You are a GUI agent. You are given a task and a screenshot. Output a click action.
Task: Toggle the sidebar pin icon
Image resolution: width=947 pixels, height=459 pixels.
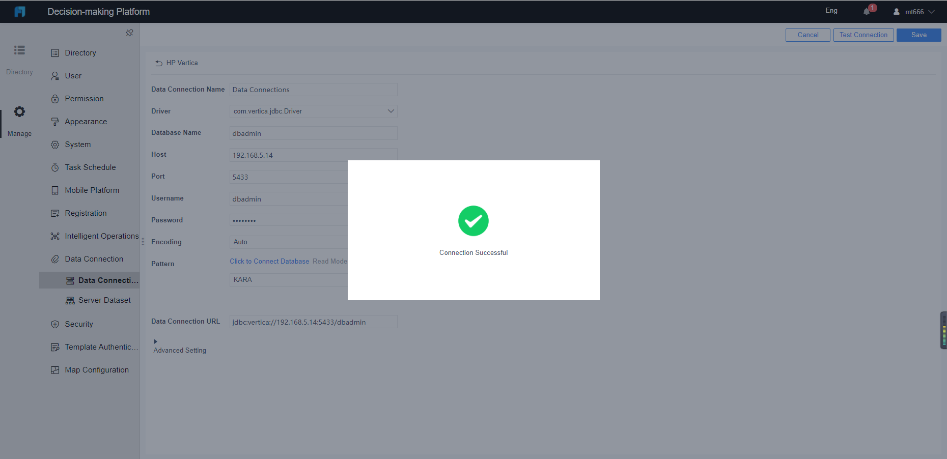129,32
